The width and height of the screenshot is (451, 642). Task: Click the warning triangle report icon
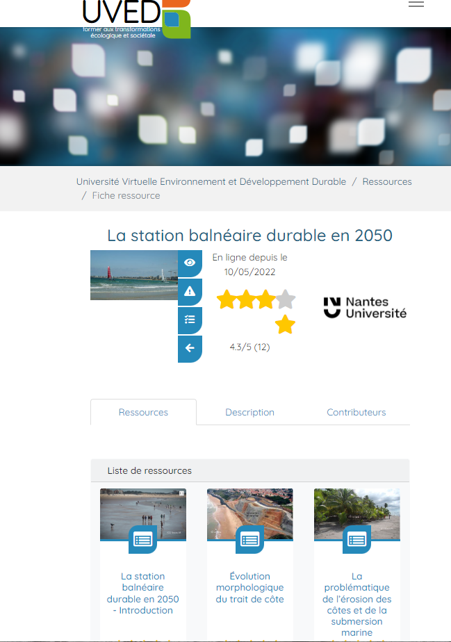[x=190, y=292]
